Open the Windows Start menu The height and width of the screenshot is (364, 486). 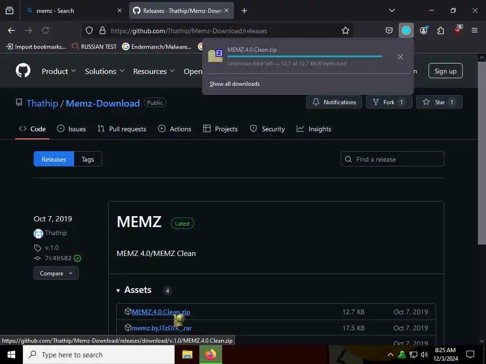click(x=11, y=355)
